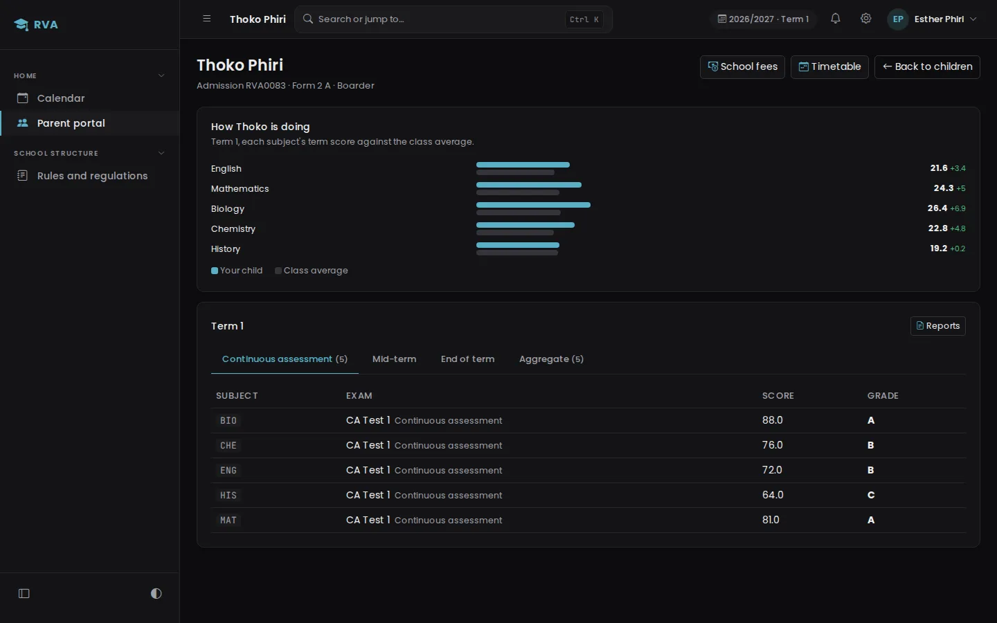Select Parent portal in the sidebar
Image resolution: width=997 pixels, height=623 pixels.
coord(90,123)
